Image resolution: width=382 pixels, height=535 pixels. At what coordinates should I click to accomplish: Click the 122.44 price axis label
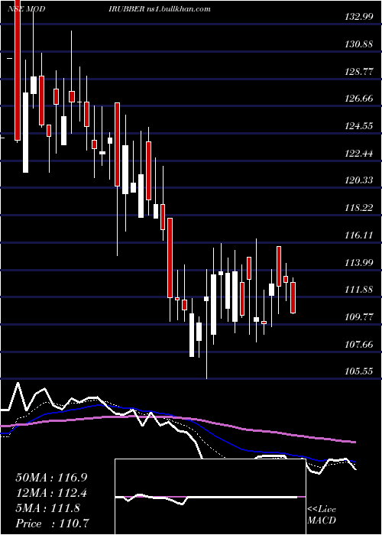(359, 153)
